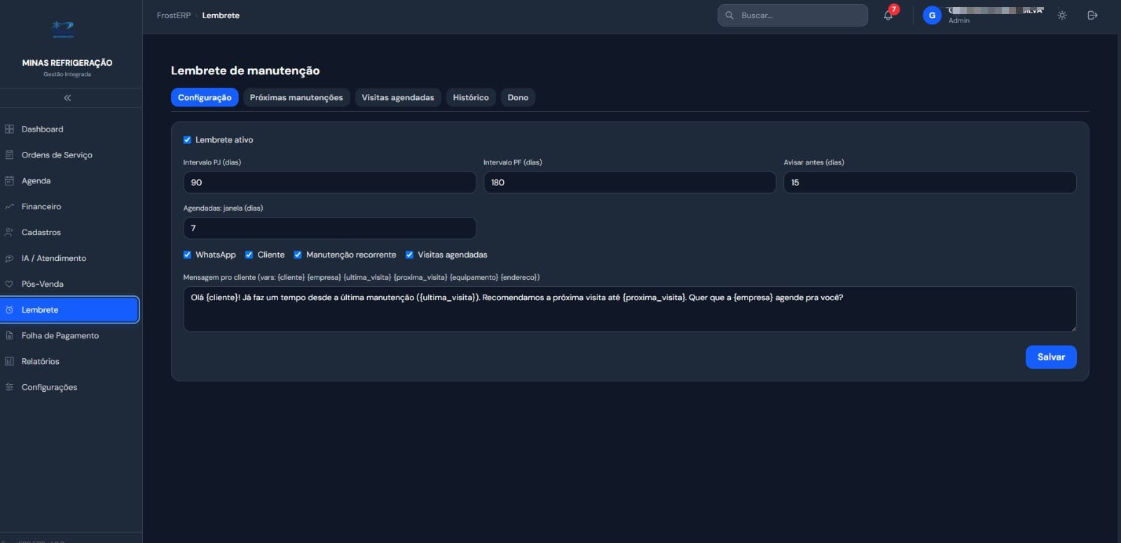Toggle the WhatsApp checkbox
Image resolution: width=1121 pixels, height=543 pixels.
187,255
